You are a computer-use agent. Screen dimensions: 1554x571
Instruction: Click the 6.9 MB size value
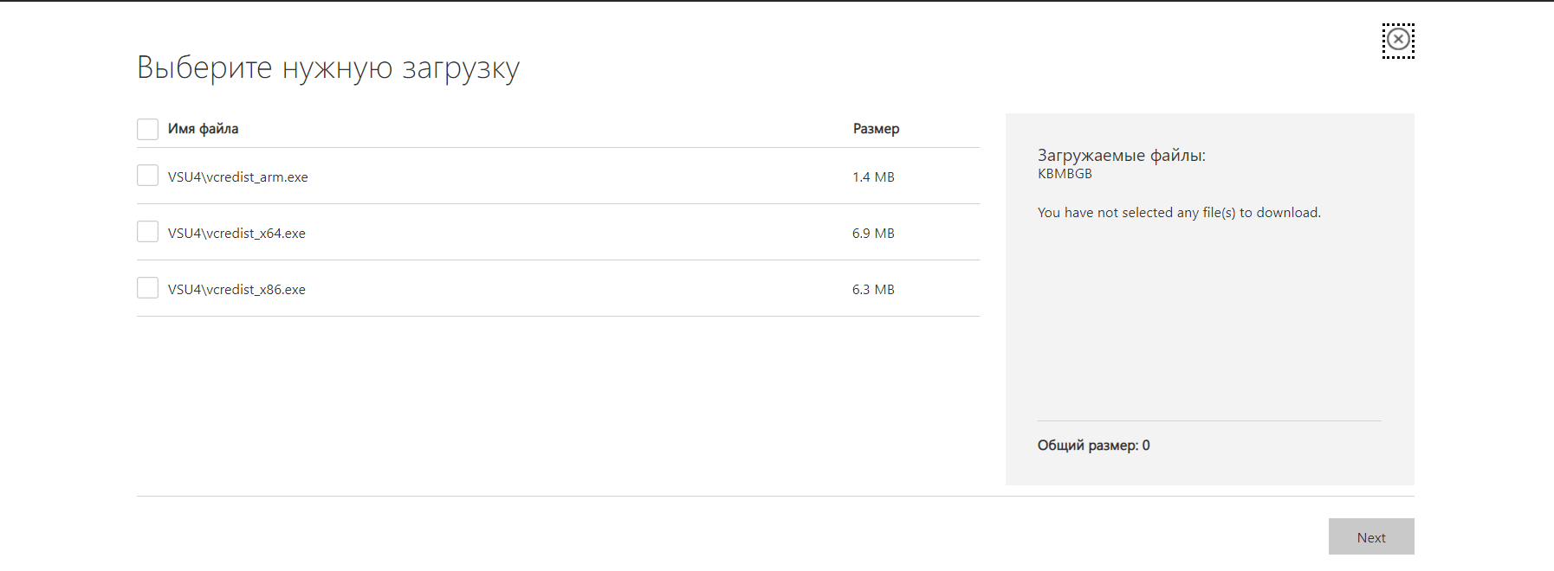click(873, 234)
